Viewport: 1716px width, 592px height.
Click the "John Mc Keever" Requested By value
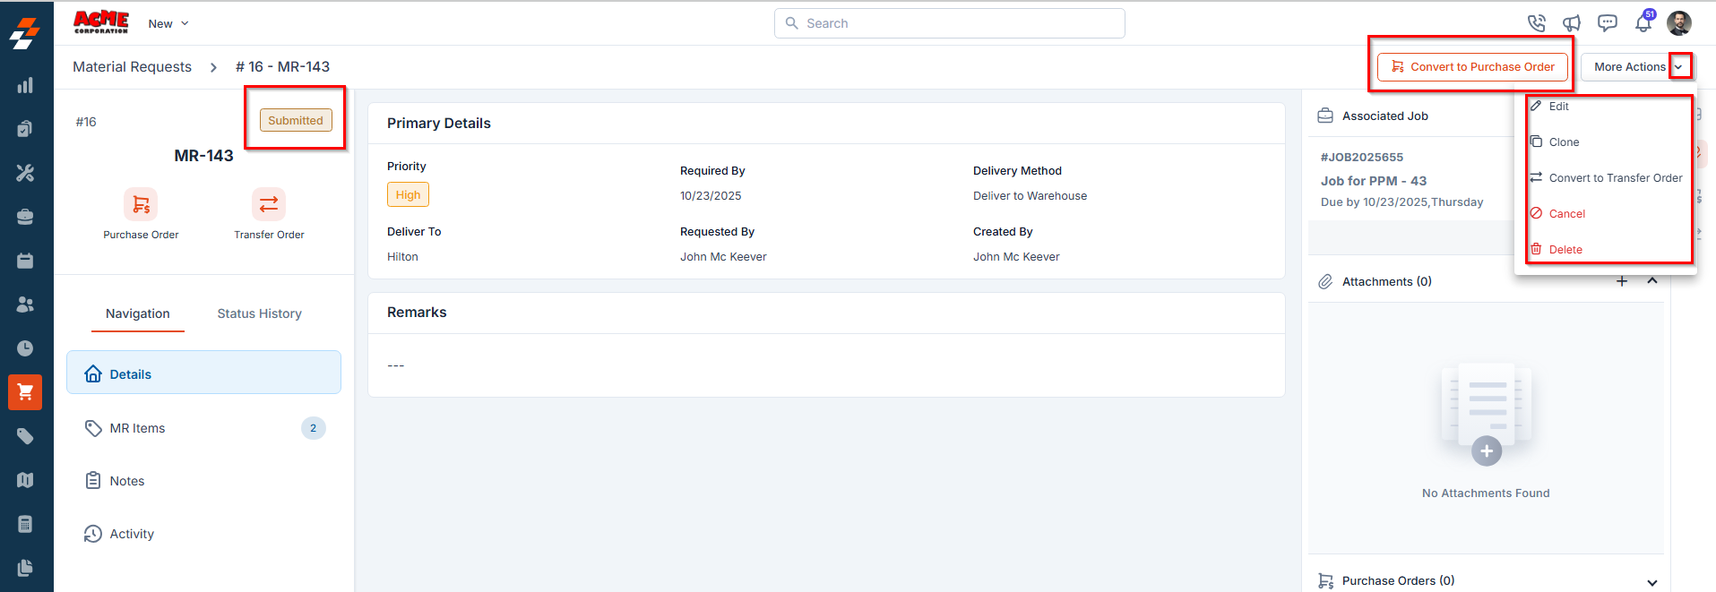click(x=723, y=257)
